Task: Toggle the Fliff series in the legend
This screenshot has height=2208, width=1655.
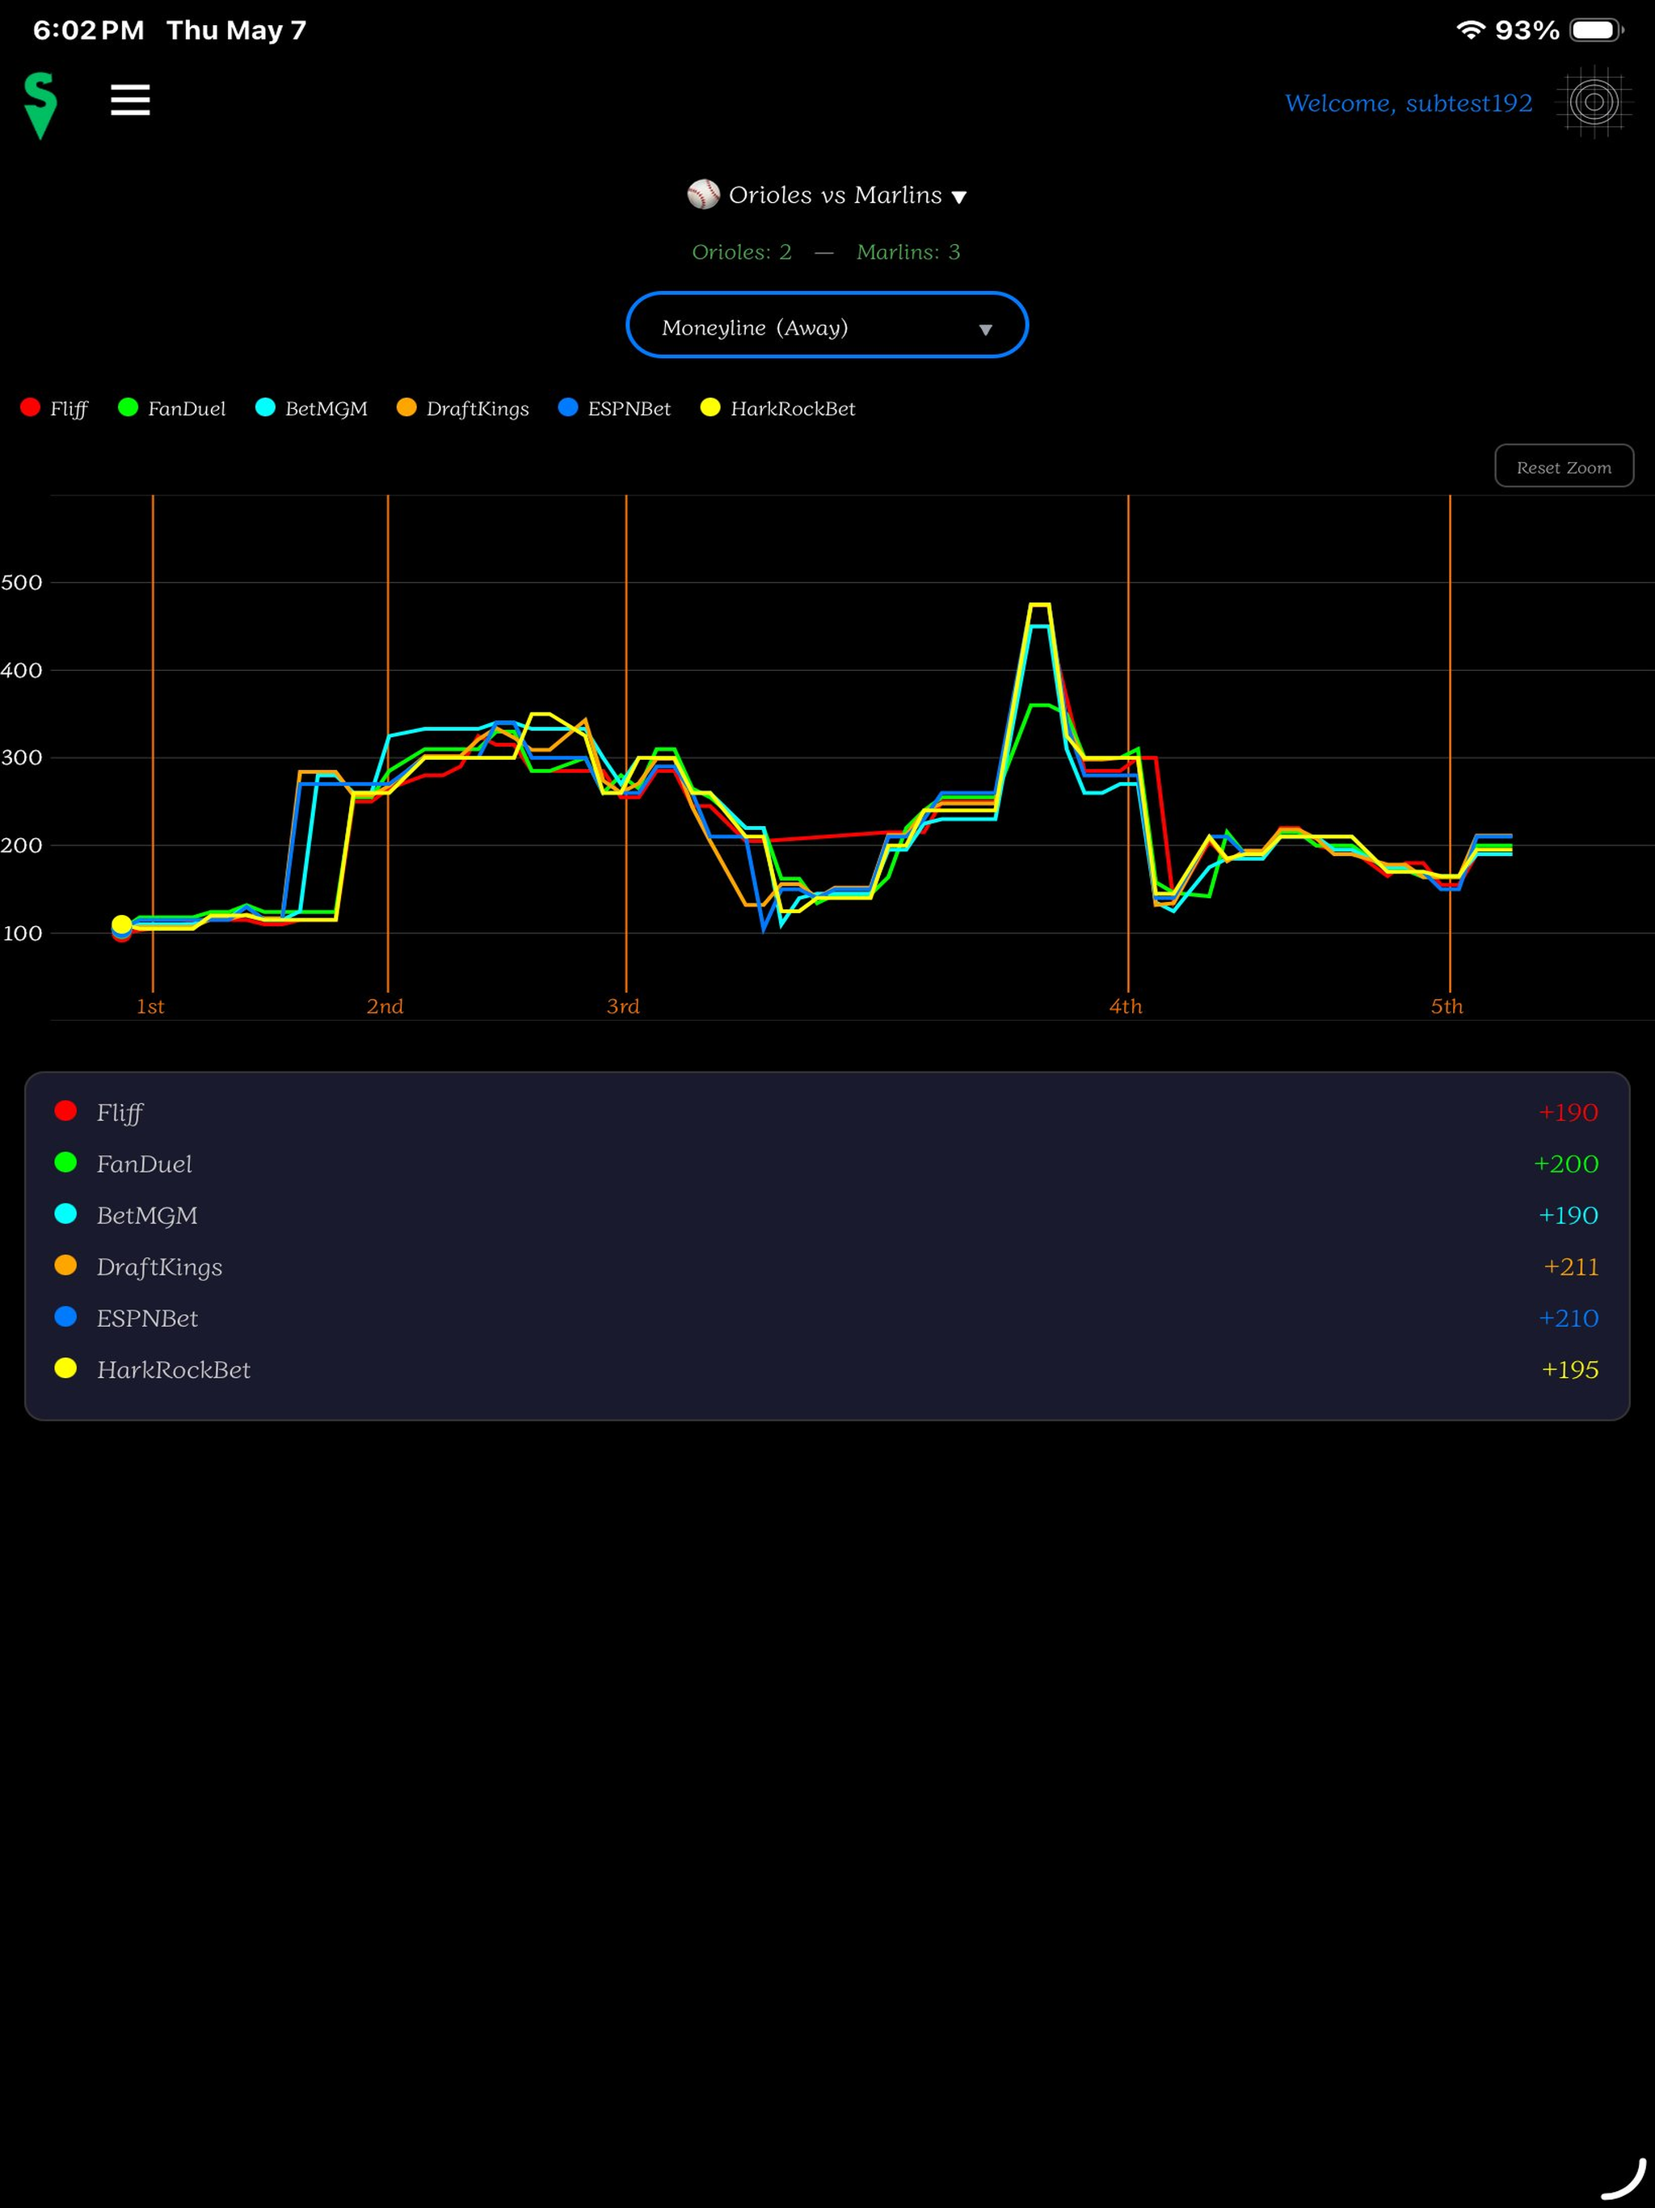Action: (54, 408)
